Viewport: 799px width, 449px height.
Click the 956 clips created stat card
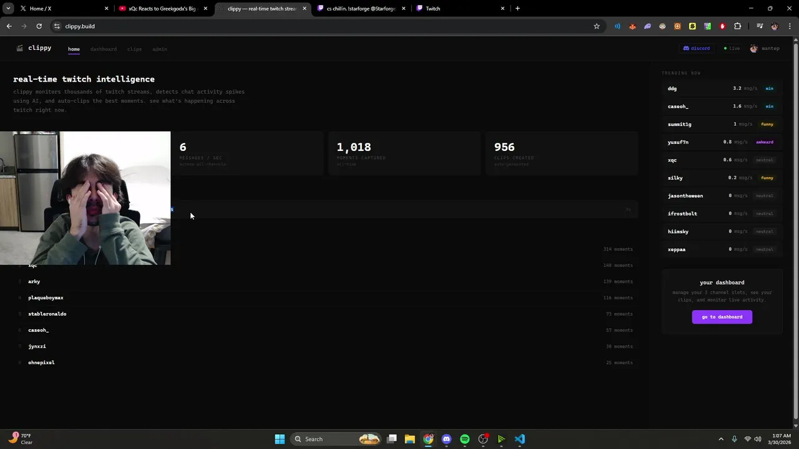coord(562,153)
